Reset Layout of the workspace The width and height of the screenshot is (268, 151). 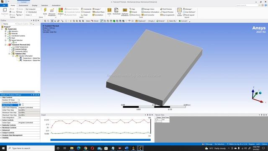189,15
